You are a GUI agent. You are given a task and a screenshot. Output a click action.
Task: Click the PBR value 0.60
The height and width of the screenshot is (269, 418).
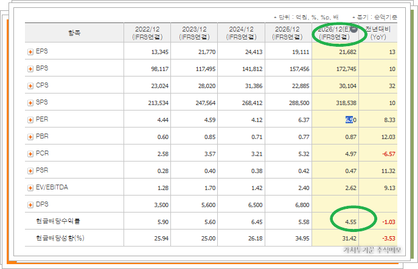(163, 137)
